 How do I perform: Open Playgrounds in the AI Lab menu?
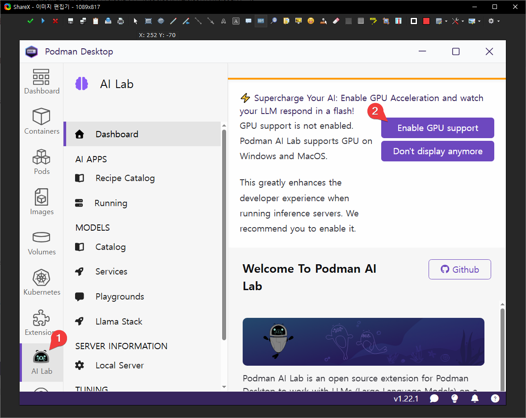119,296
